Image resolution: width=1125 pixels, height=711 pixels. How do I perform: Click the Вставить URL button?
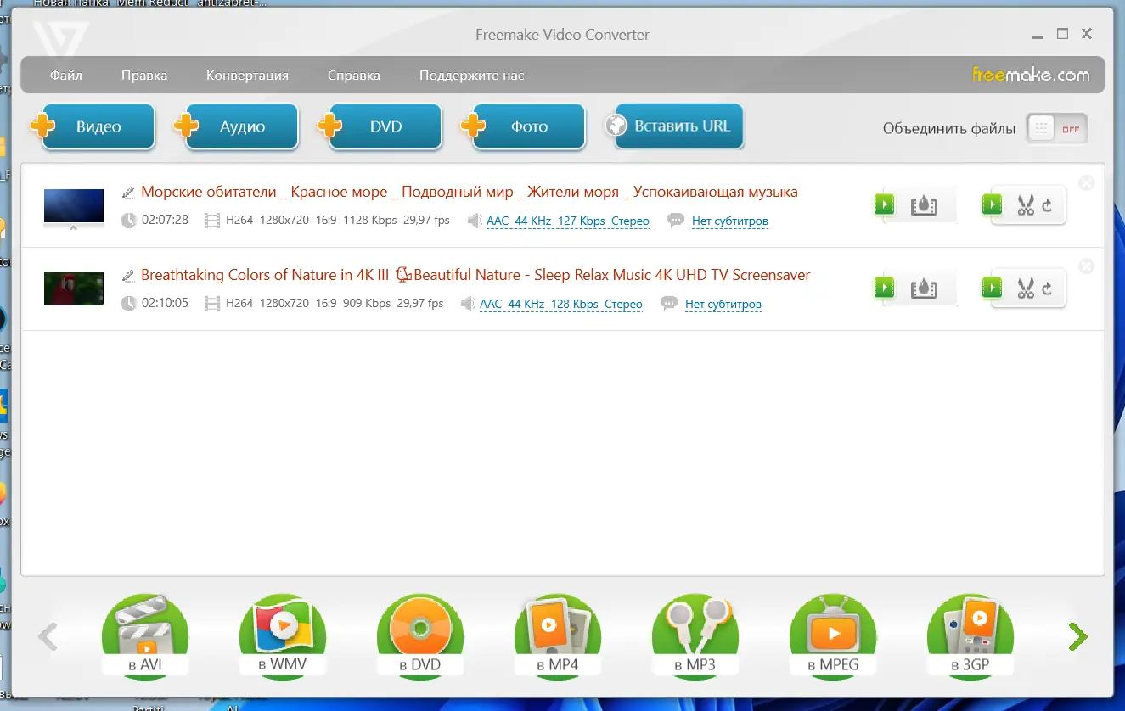coord(674,126)
